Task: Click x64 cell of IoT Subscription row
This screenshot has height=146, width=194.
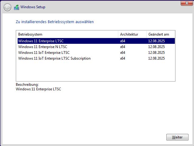Action: tap(123, 58)
